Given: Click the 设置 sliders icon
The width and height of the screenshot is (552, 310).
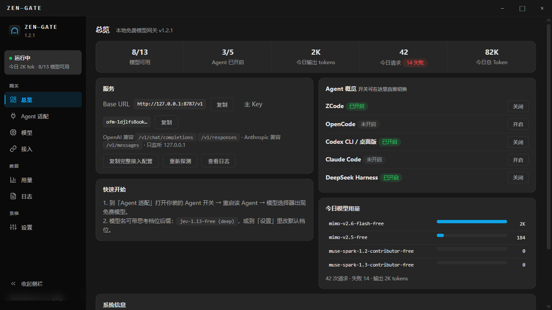Looking at the screenshot, I should tap(13, 227).
